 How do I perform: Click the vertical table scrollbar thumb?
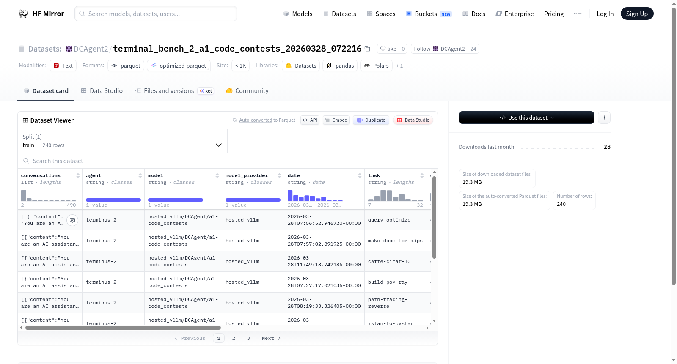(434, 217)
